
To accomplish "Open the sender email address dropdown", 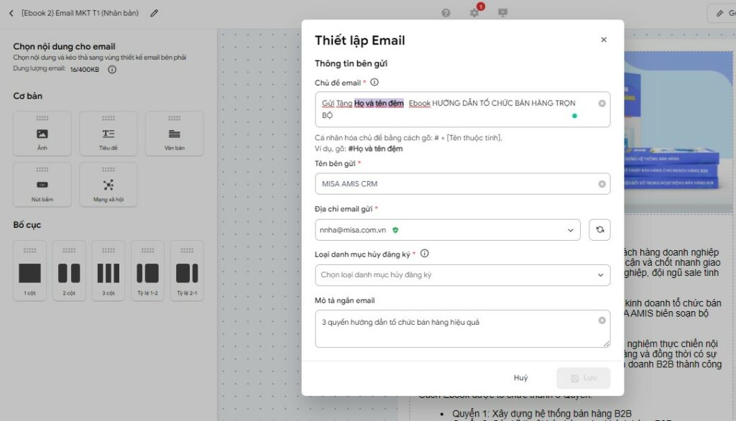I will tap(570, 229).
